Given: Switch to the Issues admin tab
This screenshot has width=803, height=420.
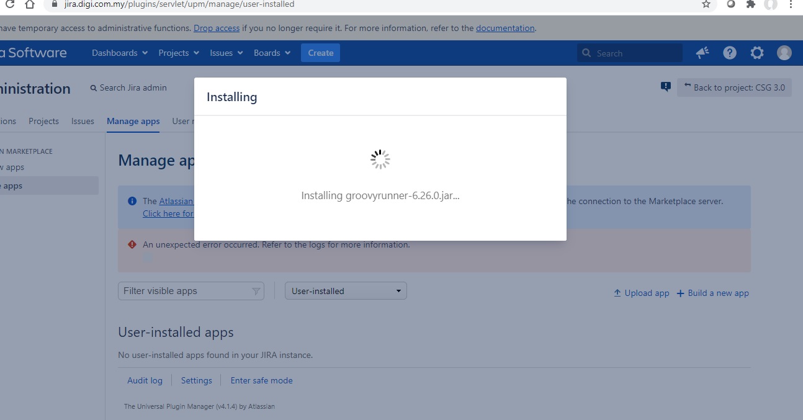Looking at the screenshot, I should [x=83, y=121].
